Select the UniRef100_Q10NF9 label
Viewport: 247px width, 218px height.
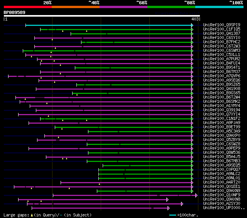pos(222,195)
